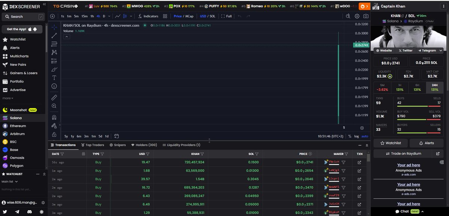Image resolution: width=449 pixels, height=216 pixels.
Task: Open Gainers & Losers page
Action: [x=20, y=73]
